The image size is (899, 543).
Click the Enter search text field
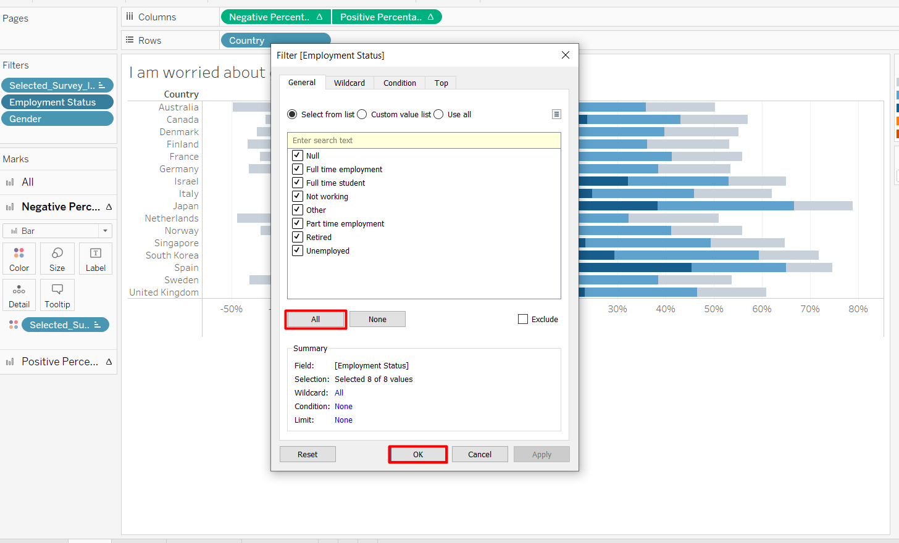tap(424, 140)
